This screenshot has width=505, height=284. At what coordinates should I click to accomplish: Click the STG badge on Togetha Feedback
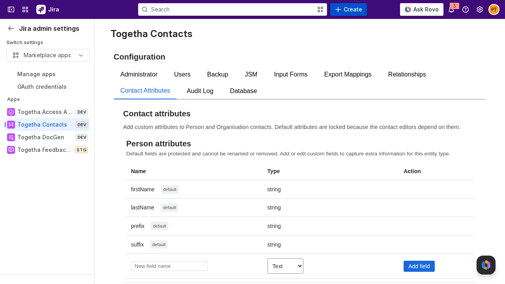click(x=81, y=150)
